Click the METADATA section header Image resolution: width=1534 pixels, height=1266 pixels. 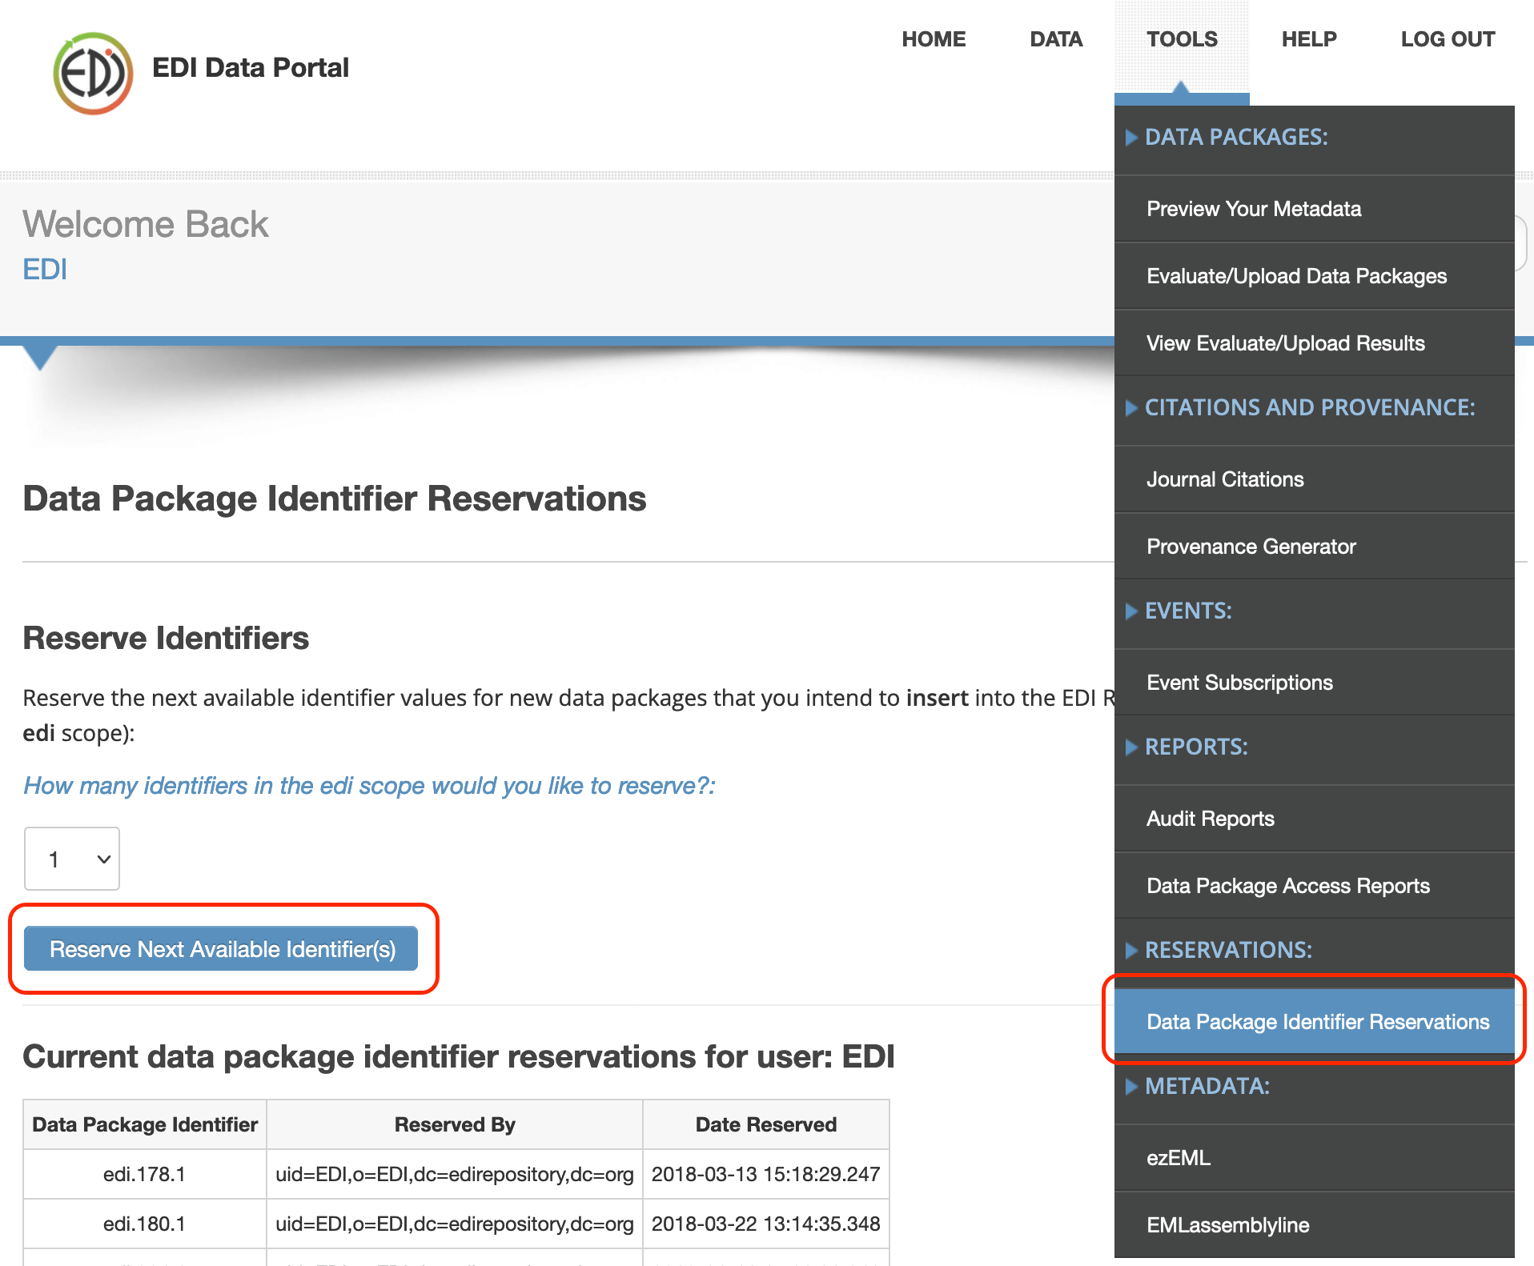point(1207,1086)
